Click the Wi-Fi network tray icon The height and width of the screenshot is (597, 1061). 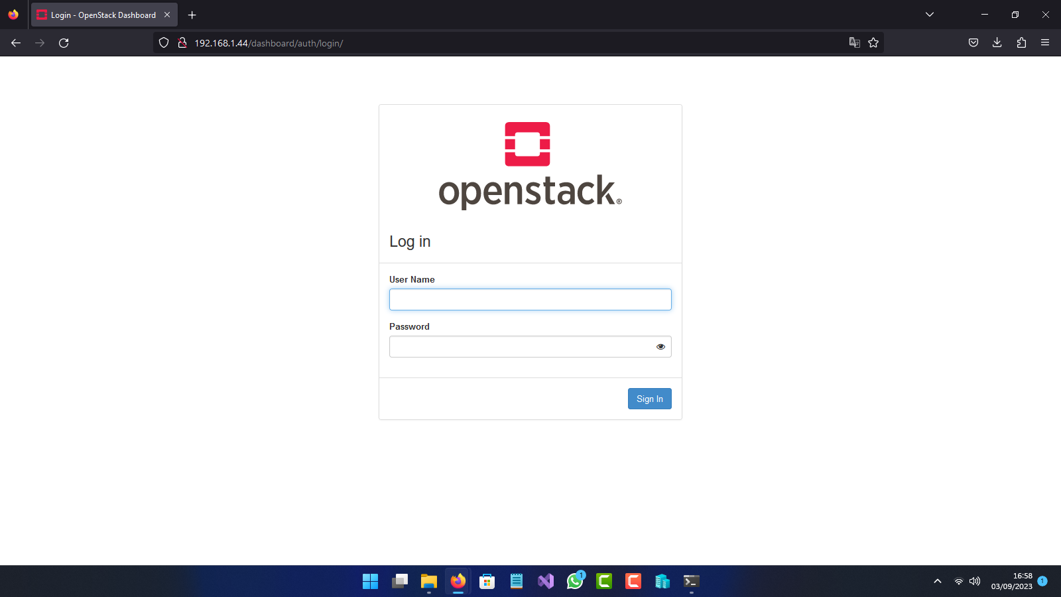pos(959,581)
